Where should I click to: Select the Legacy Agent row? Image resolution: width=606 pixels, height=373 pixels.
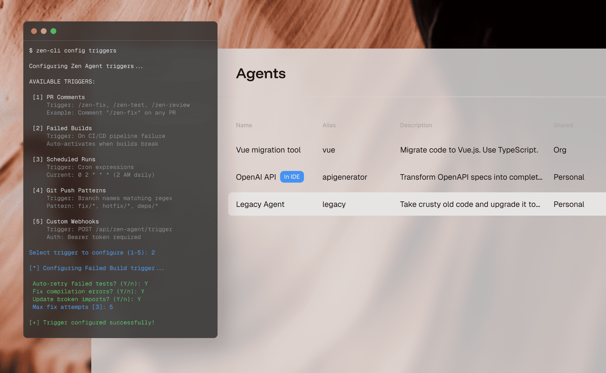(x=260, y=204)
